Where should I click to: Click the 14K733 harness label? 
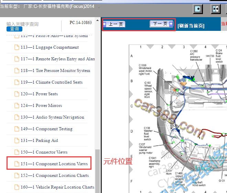210,56
